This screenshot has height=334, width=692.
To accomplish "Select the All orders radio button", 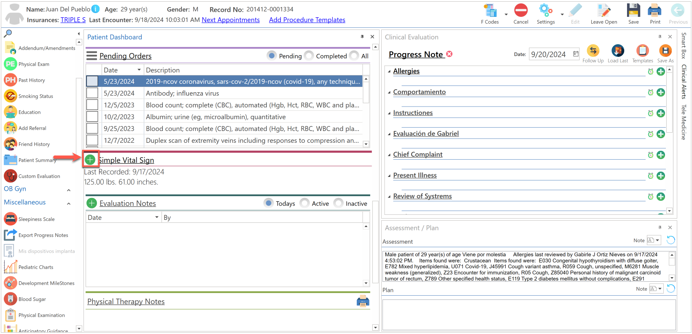I will 354,56.
